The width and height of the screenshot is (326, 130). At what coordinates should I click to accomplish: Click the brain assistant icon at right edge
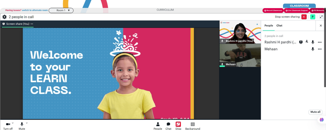coord(322,120)
